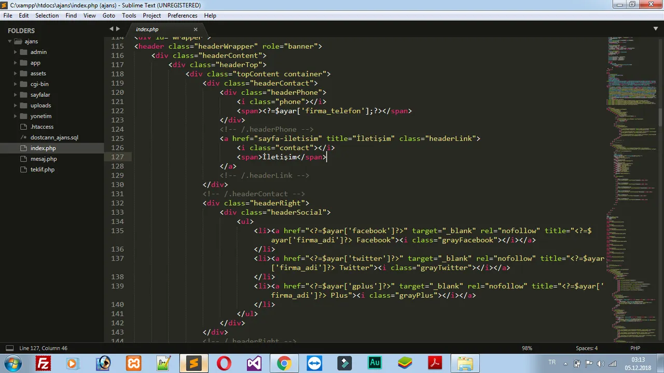Viewport: 664px width, 373px height.
Task: Open the Preferences menu
Action: (x=182, y=16)
